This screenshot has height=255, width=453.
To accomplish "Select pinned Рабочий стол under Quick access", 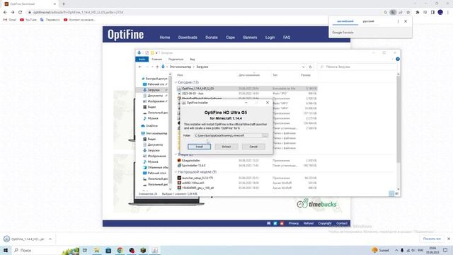I will (x=155, y=84).
